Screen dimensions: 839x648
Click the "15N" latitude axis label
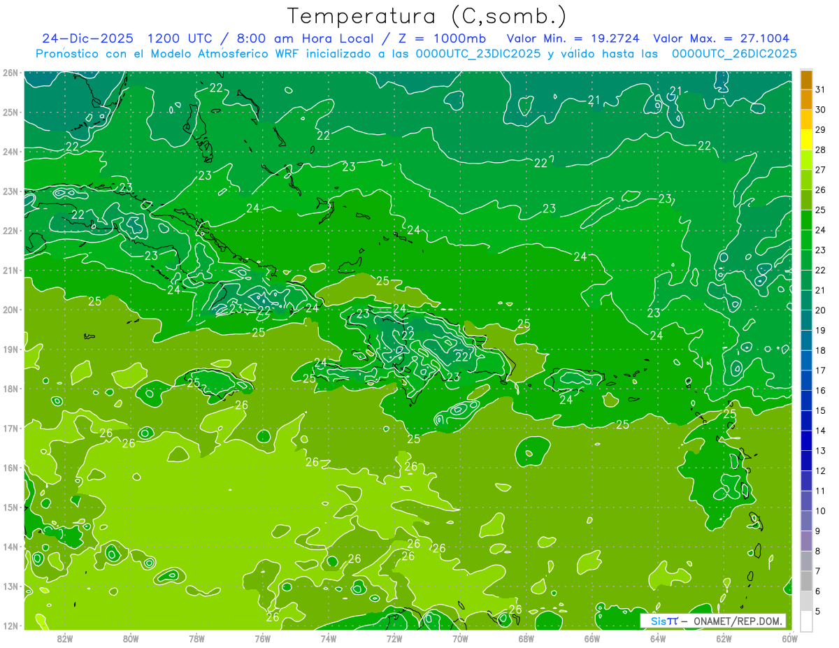pos(10,507)
